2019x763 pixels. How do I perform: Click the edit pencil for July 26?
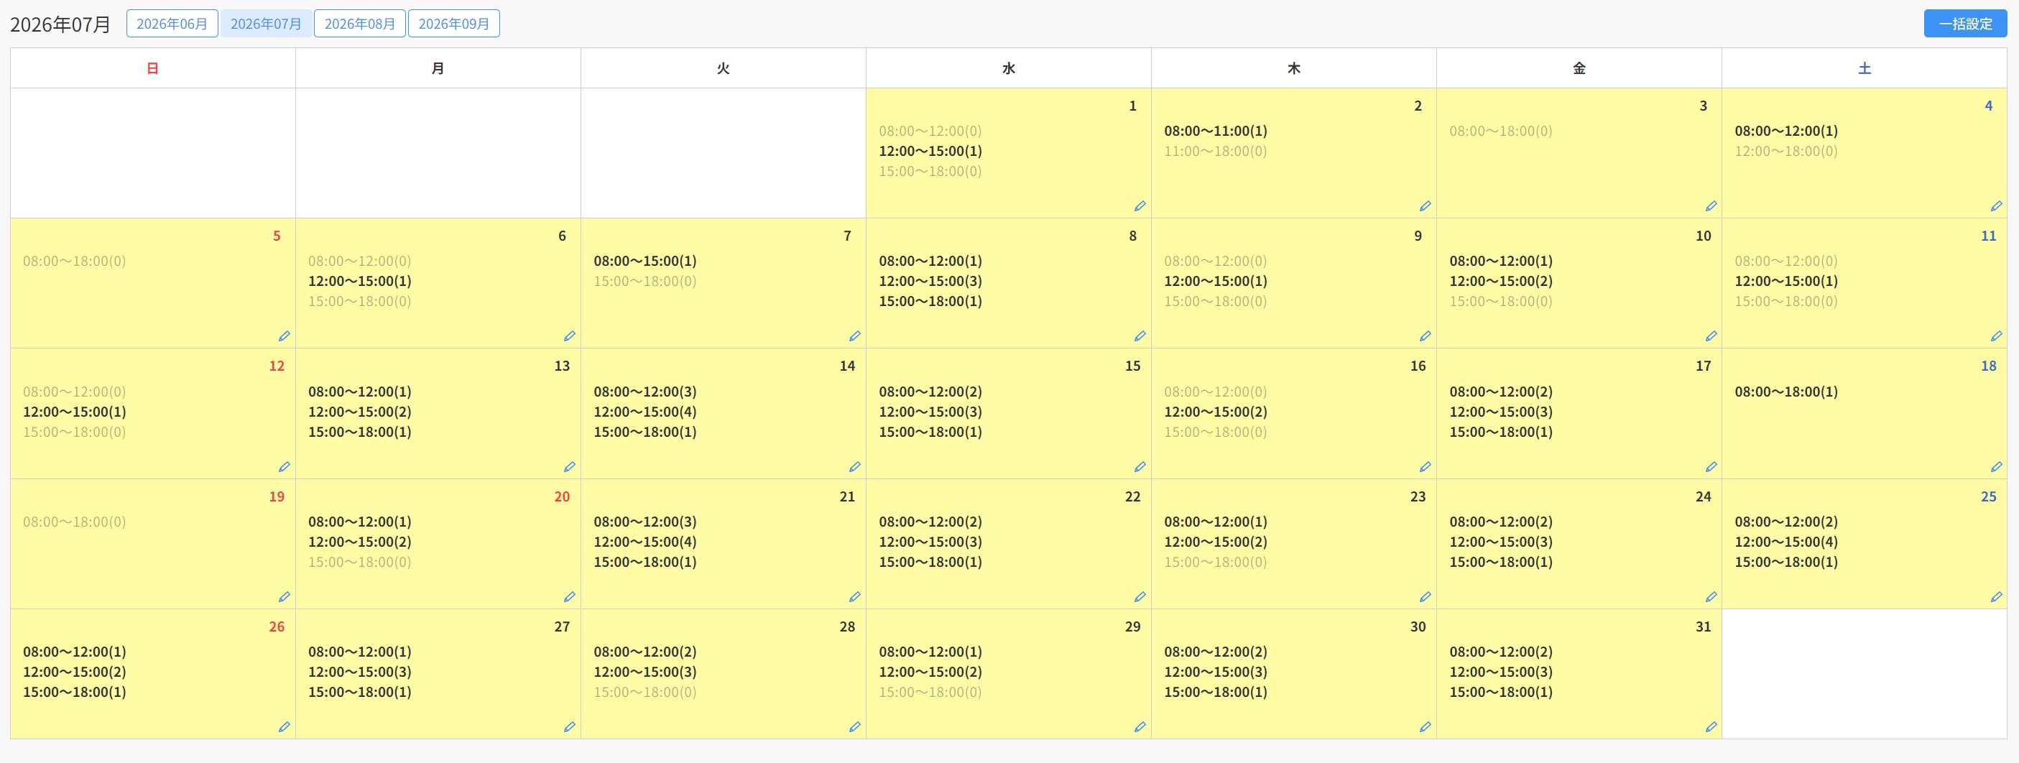[x=284, y=727]
